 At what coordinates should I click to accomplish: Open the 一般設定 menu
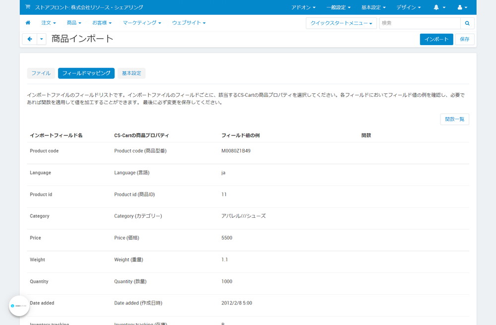tap(338, 7)
